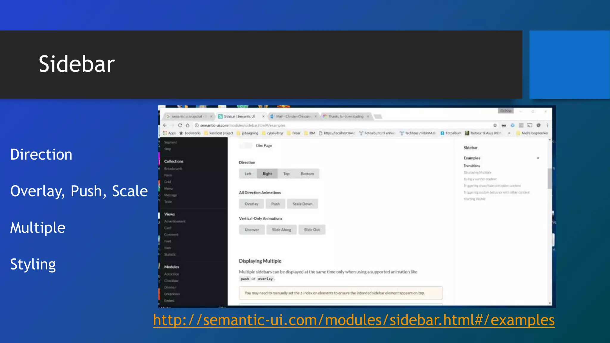Click the browser reload icon
Viewport: 610px width, 343px height.
coord(180,125)
